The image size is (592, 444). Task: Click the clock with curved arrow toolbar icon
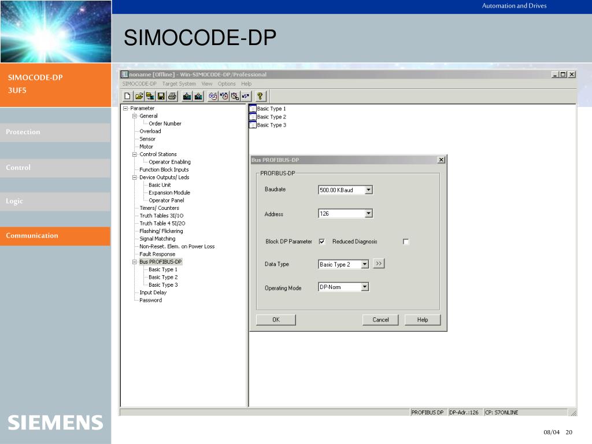224,97
